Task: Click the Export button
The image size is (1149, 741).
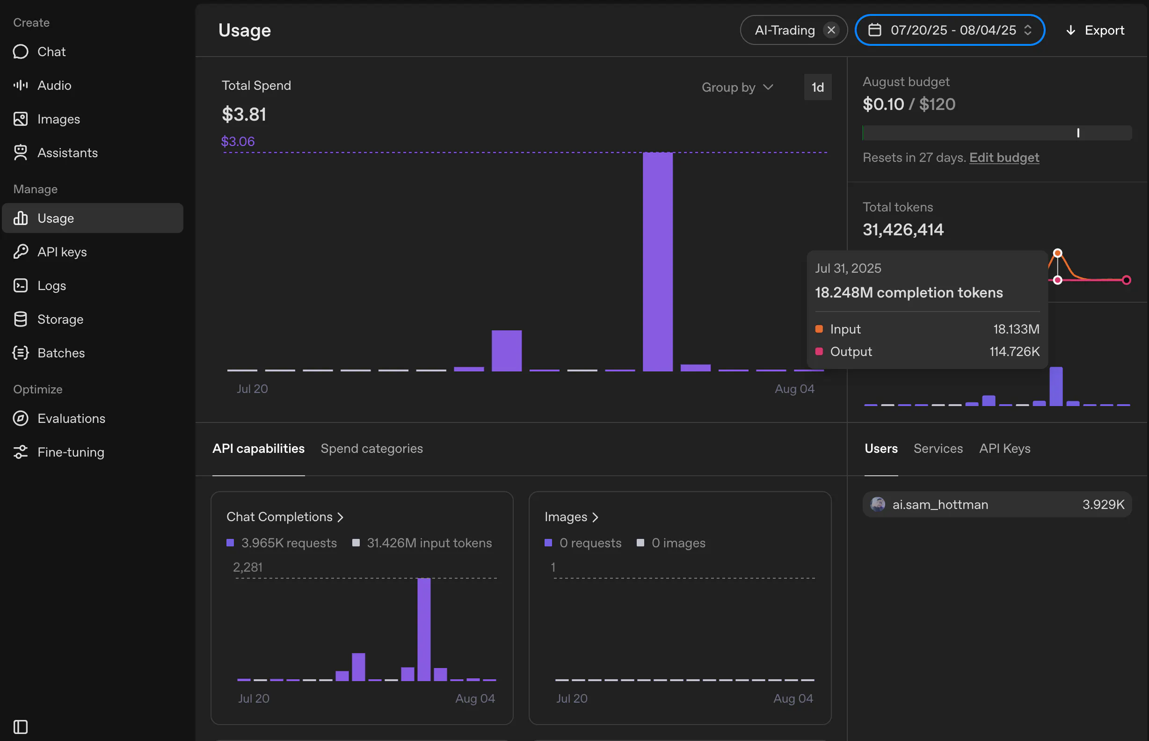Action: (x=1095, y=30)
